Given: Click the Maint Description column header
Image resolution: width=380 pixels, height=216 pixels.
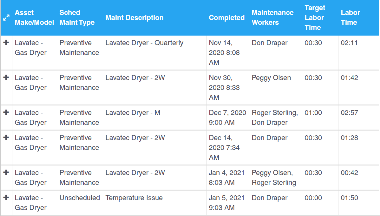Looking at the screenshot, I should pos(134,18).
